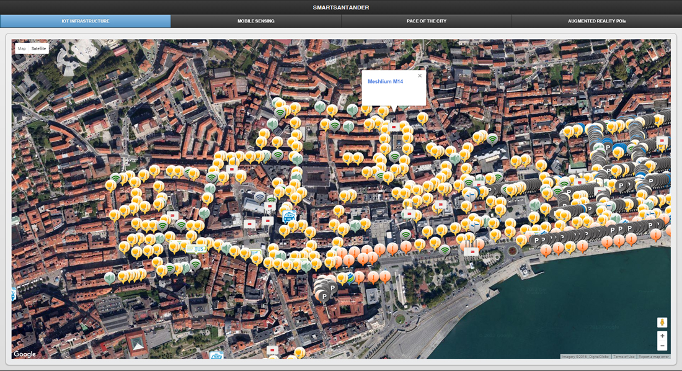Select the antenna gateway marker near roundabout
The image size is (682, 371).
coord(471,251)
